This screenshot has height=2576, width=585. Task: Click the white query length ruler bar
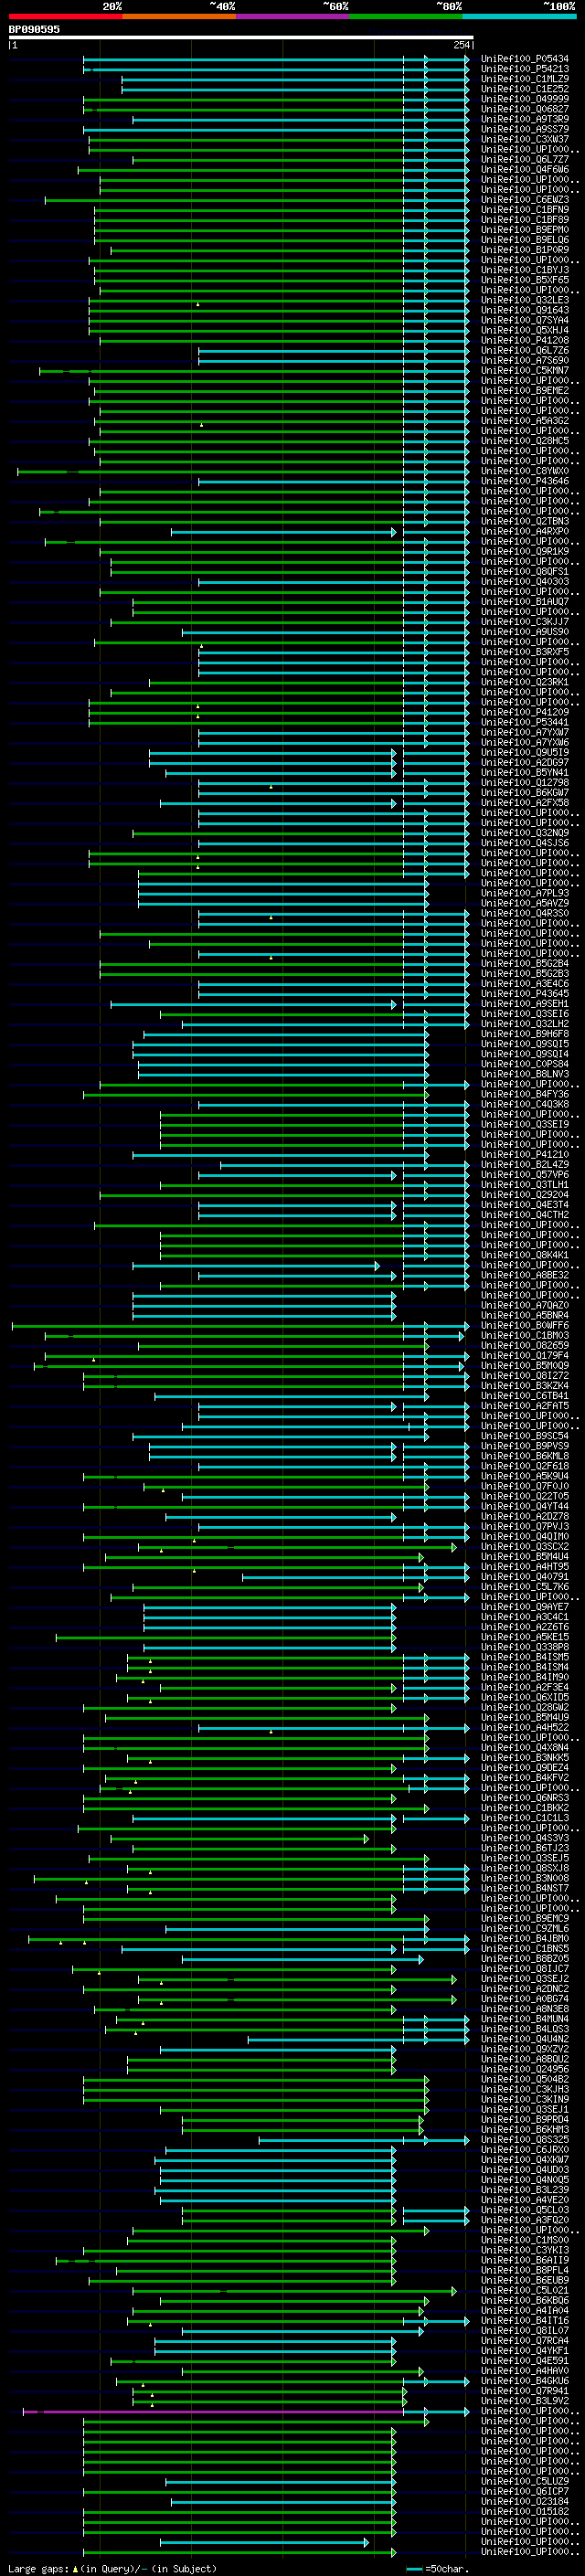coord(241,37)
